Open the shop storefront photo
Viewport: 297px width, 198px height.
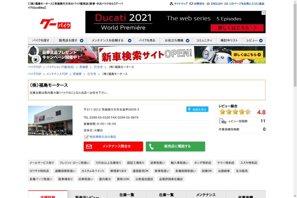(x=50, y=120)
